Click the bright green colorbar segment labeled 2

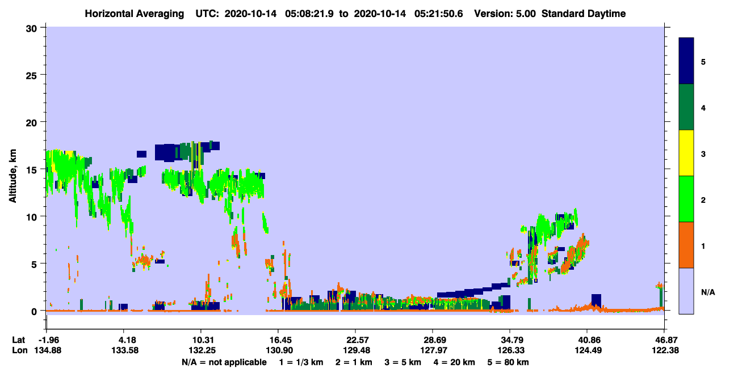tap(686, 199)
